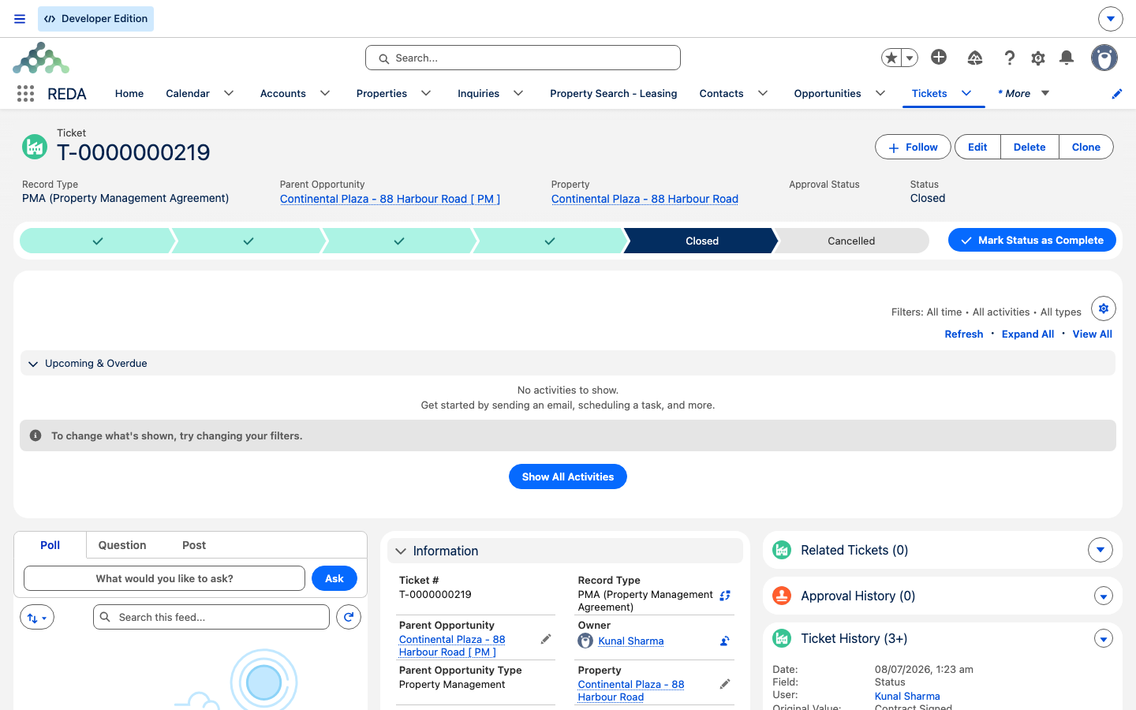
Task: Open the hamburger menu beside Developer Edition
Action: [x=20, y=19]
